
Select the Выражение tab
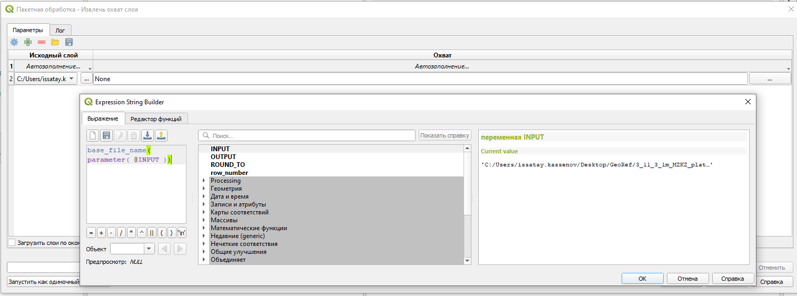tap(103, 119)
